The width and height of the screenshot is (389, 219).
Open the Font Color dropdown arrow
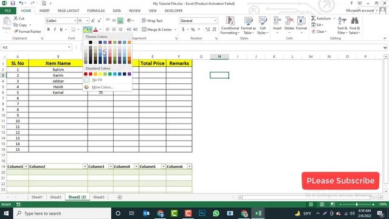tap(100, 30)
